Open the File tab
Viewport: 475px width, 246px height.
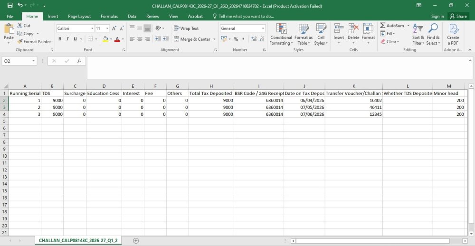10,16
